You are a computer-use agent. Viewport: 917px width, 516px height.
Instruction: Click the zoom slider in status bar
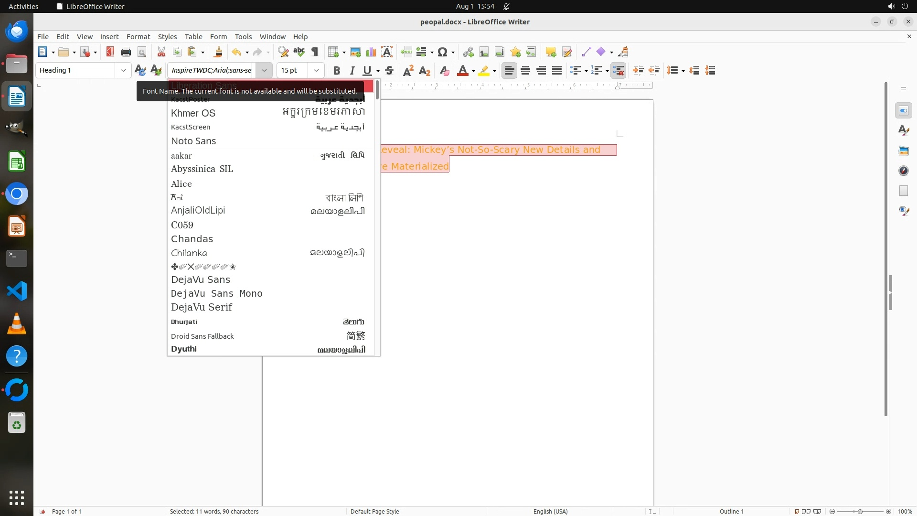click(x=860, y=511)
